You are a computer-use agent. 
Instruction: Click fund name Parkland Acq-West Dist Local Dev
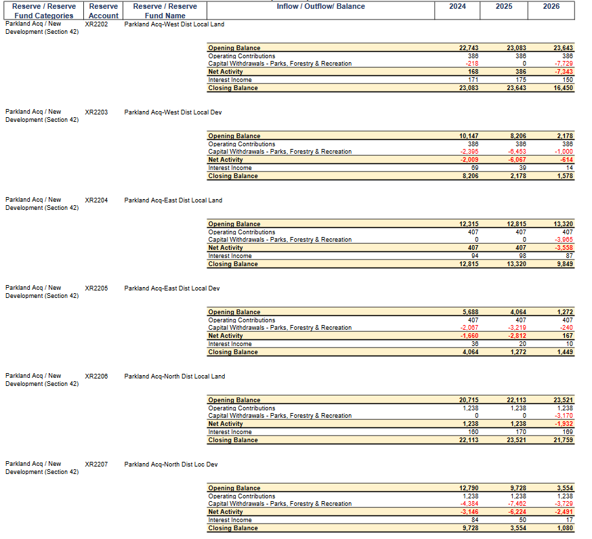click(x=173, y=112)
